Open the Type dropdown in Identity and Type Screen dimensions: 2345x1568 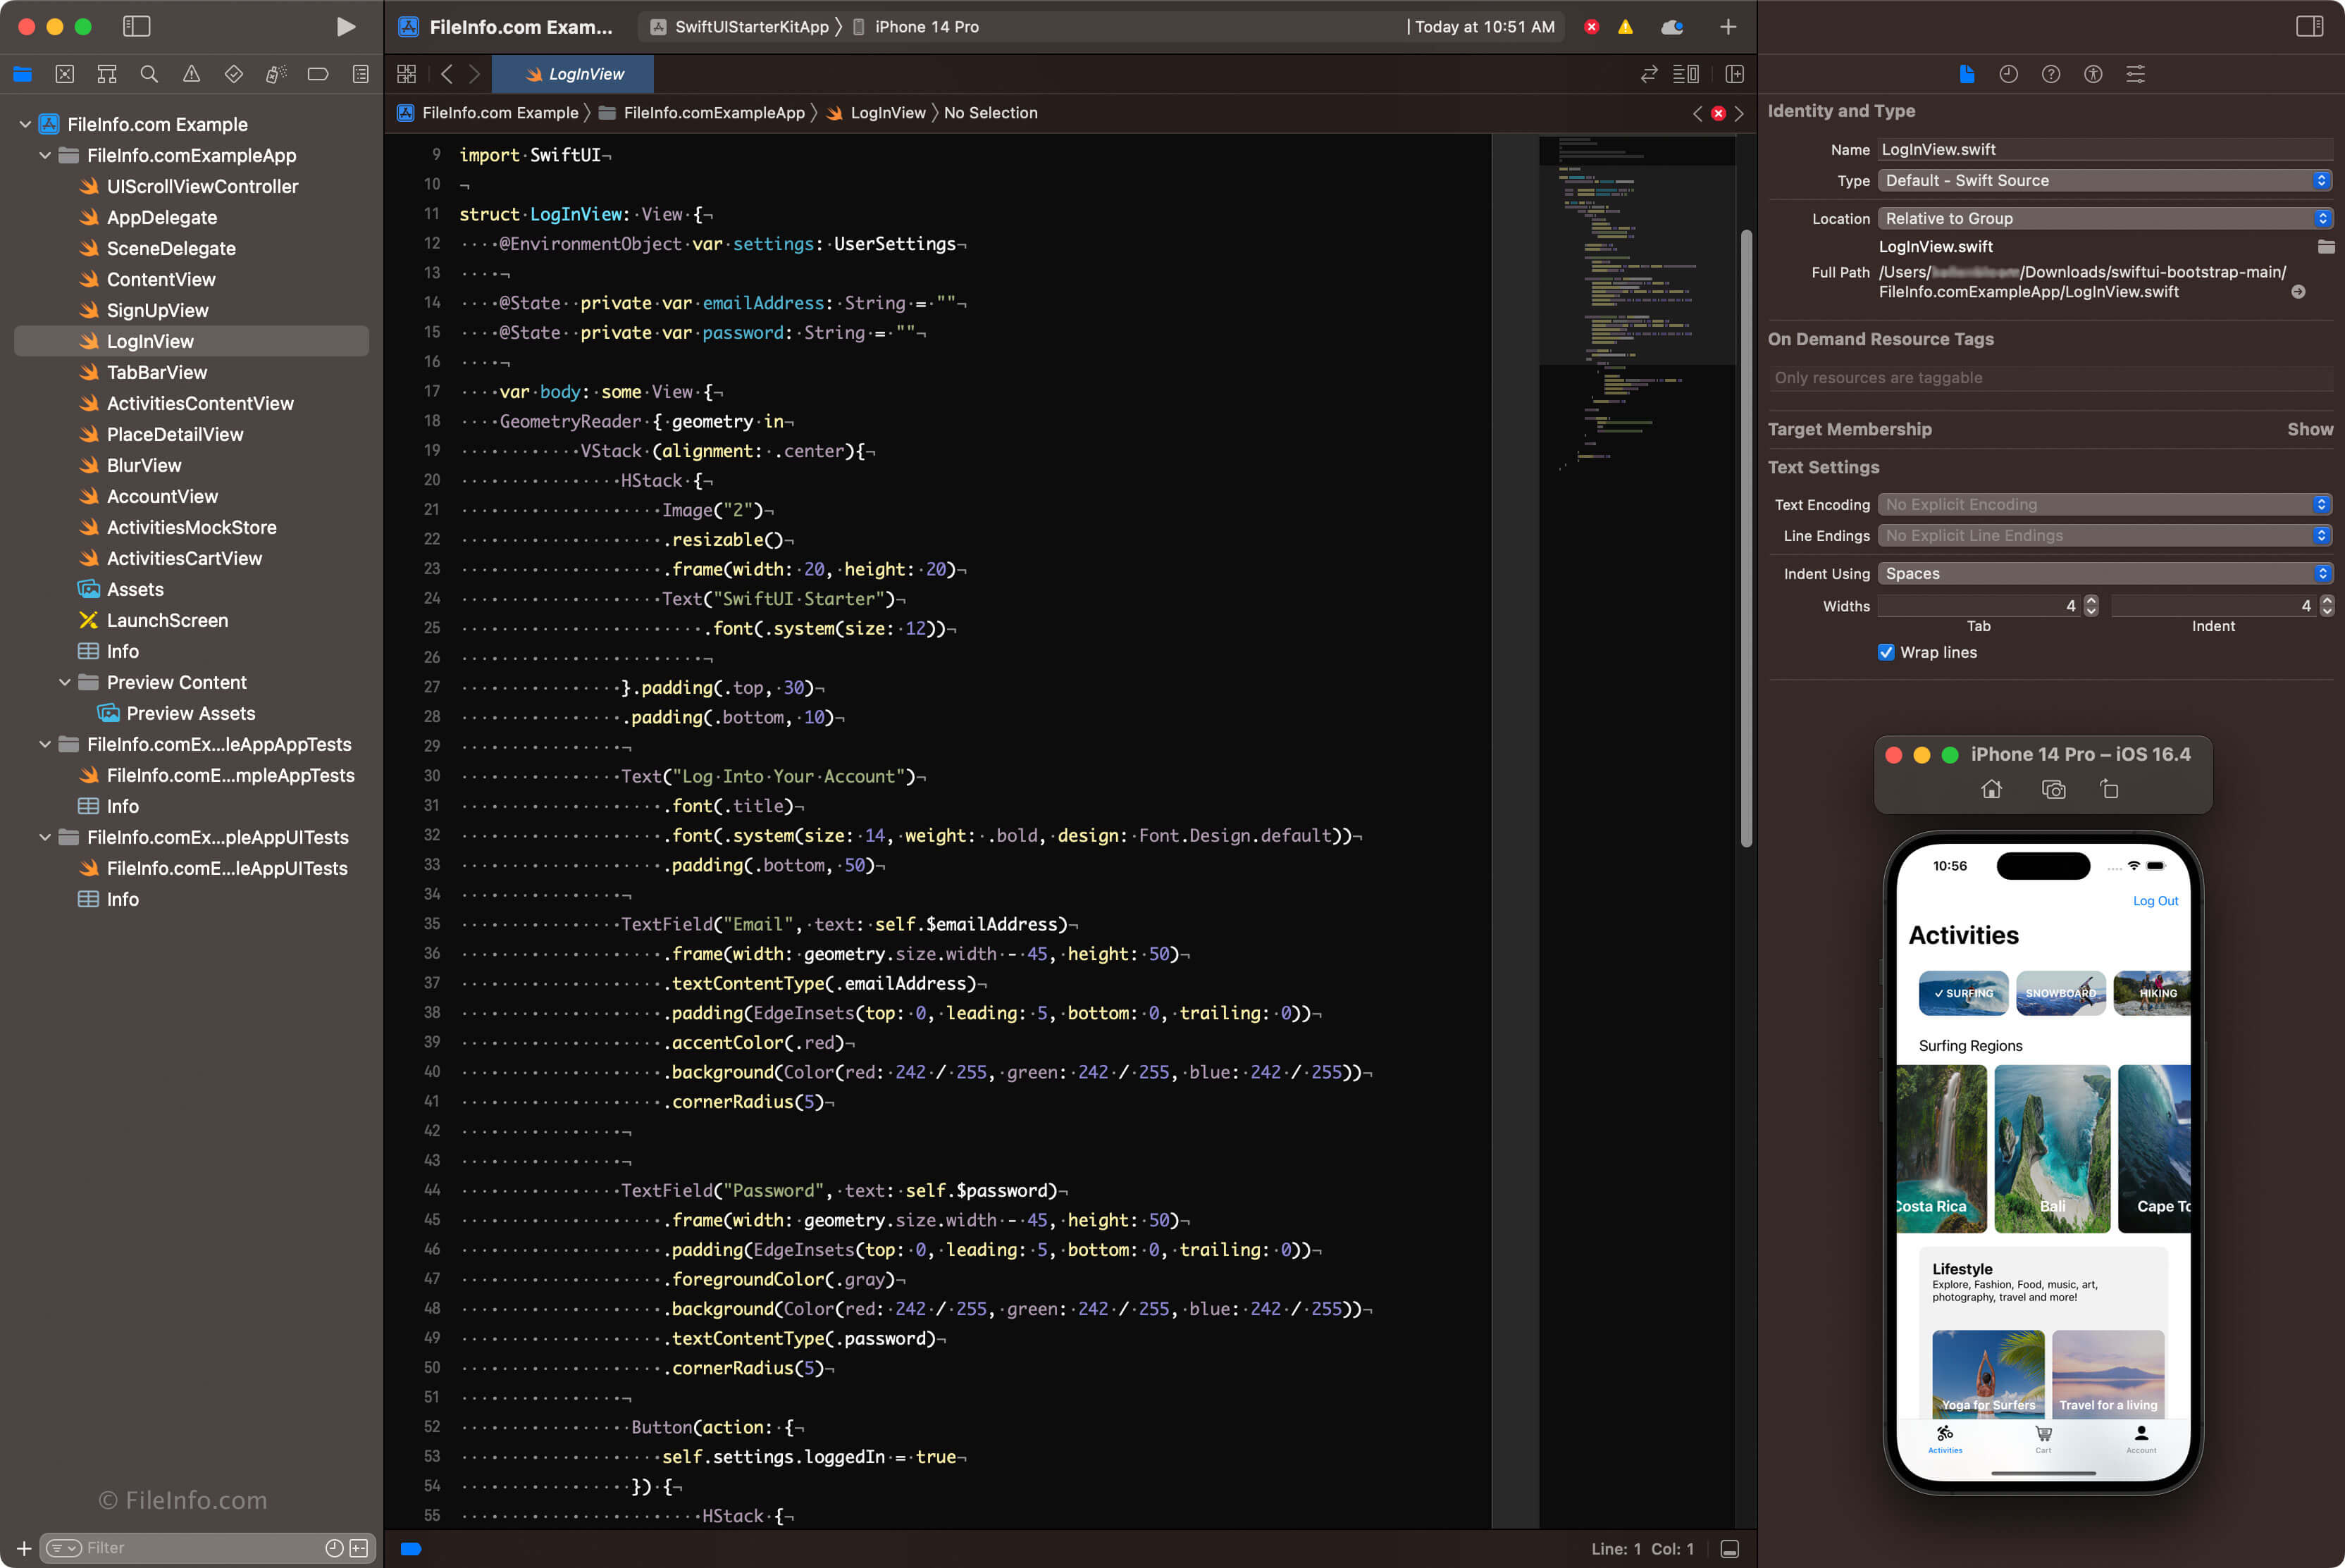(2100, 180)
